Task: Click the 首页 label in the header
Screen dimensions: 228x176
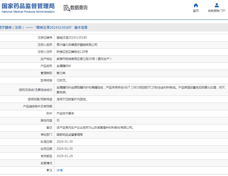Action: tap(196, 11)
